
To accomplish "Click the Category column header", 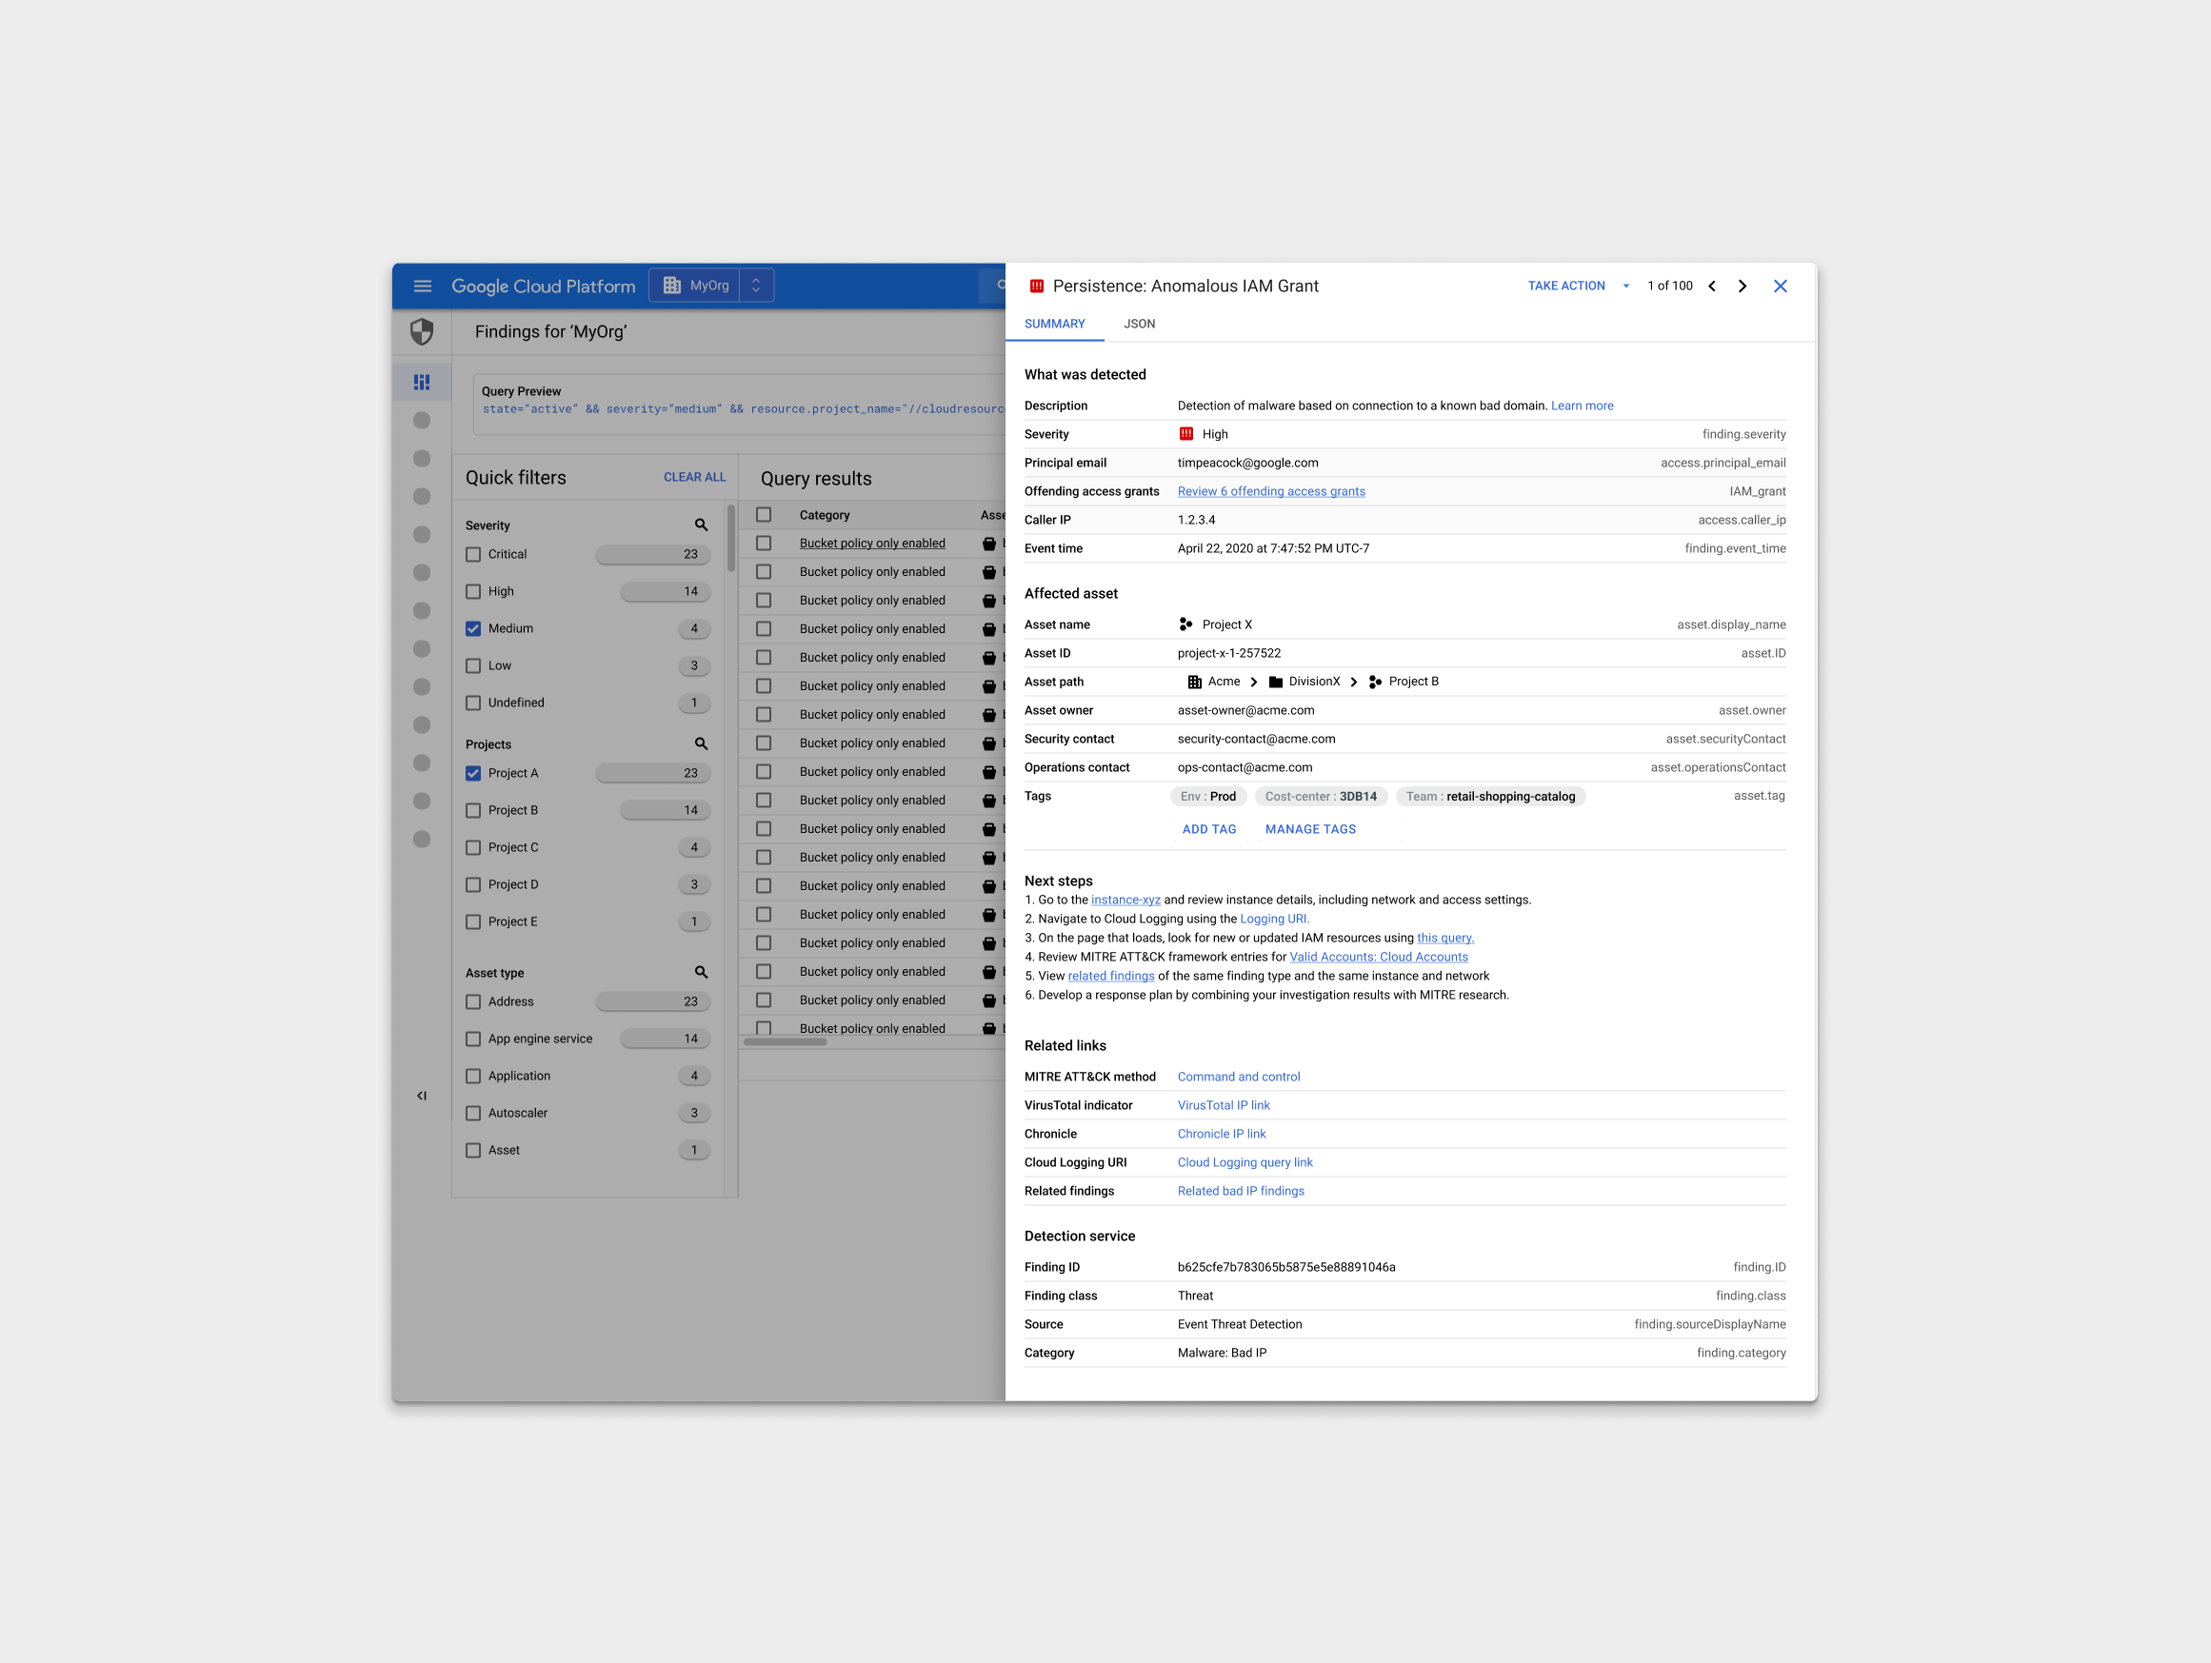I will pos(825,515).
